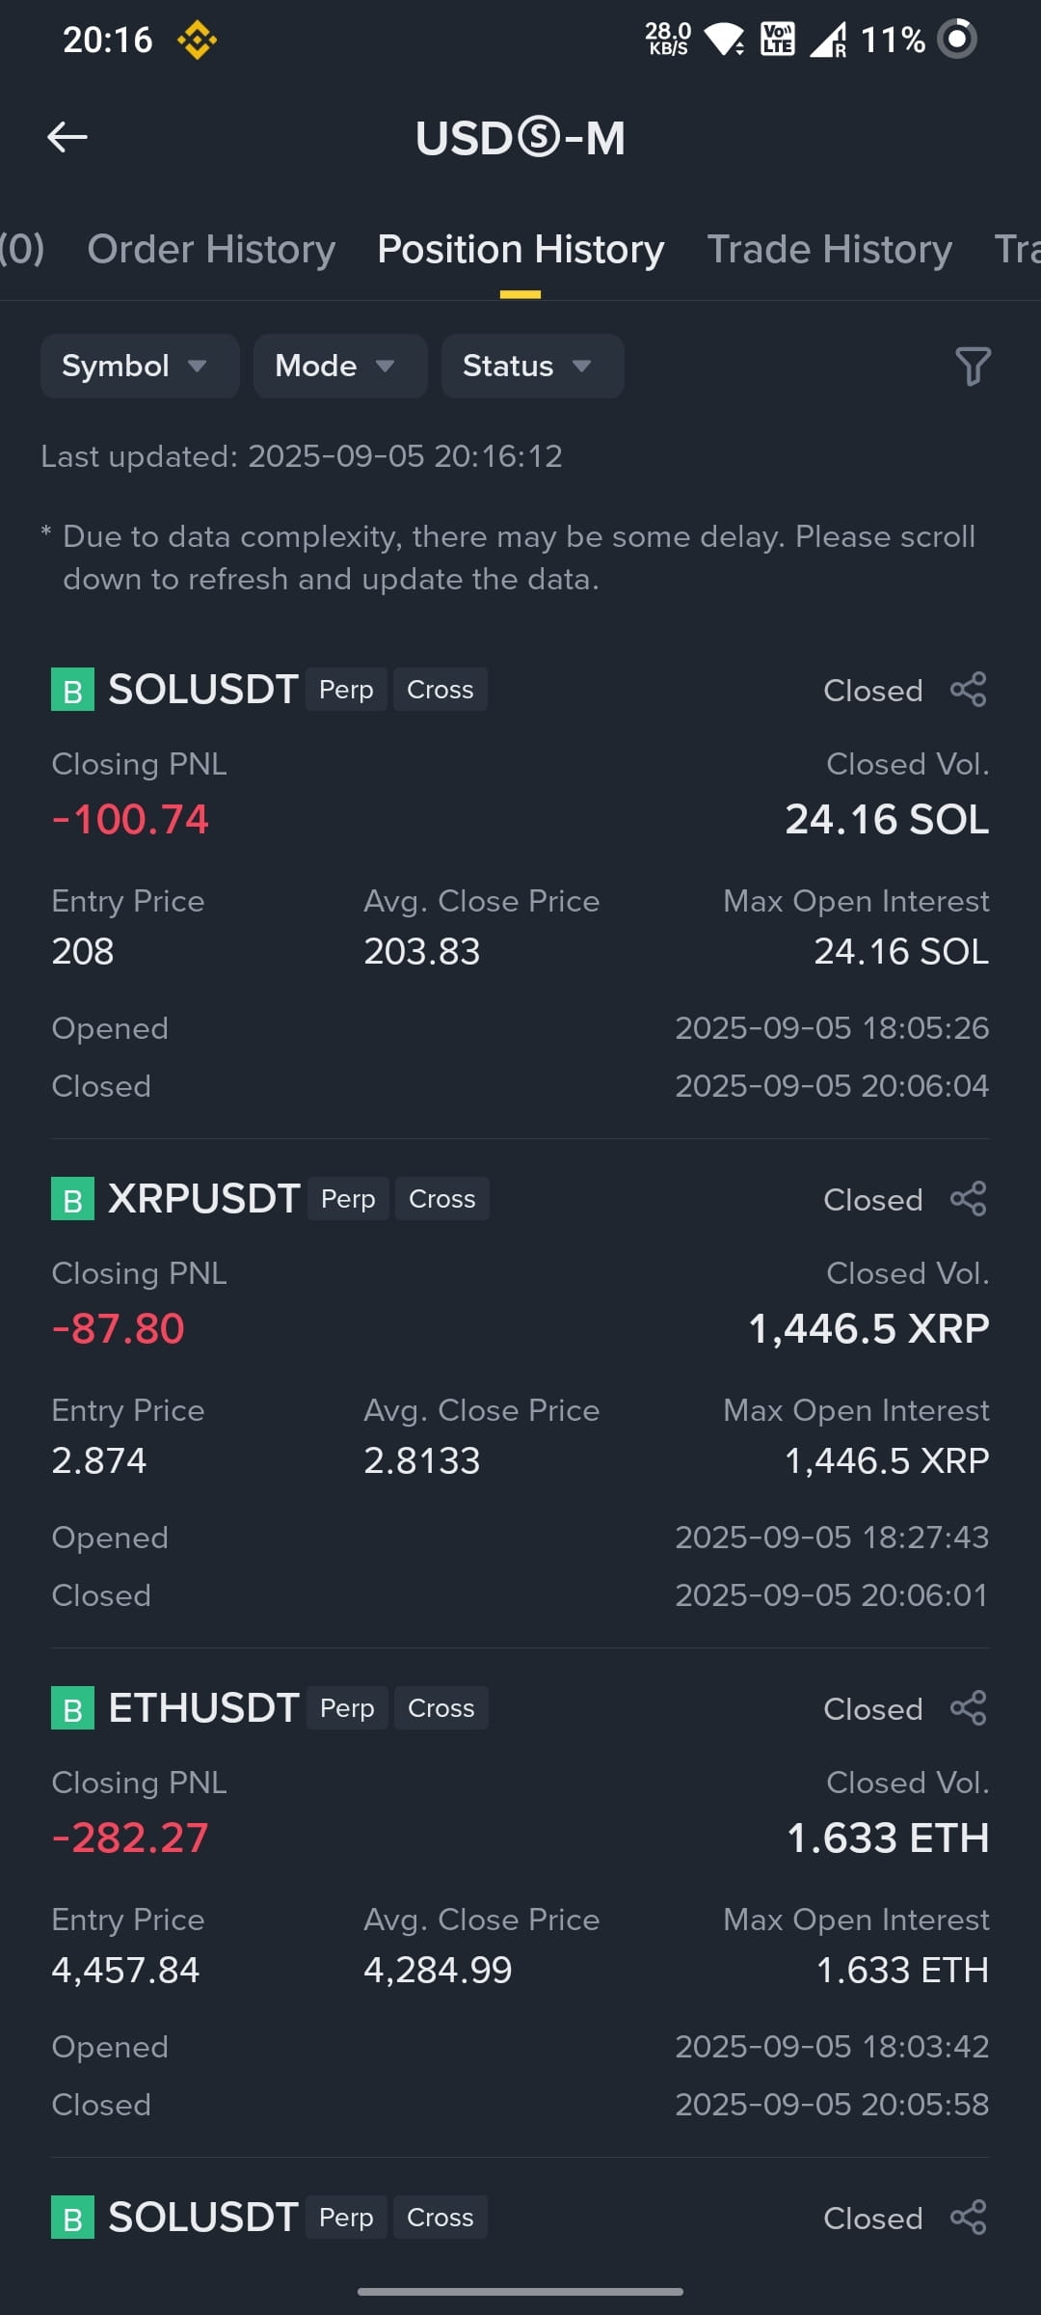Open the XRPUSDT pair title
Screen dimensions: 1041x2315
pyautogui.click(x=204, y=1199)
